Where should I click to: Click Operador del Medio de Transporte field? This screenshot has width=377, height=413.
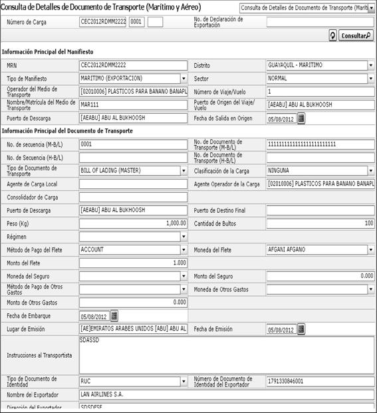(133, 92)
